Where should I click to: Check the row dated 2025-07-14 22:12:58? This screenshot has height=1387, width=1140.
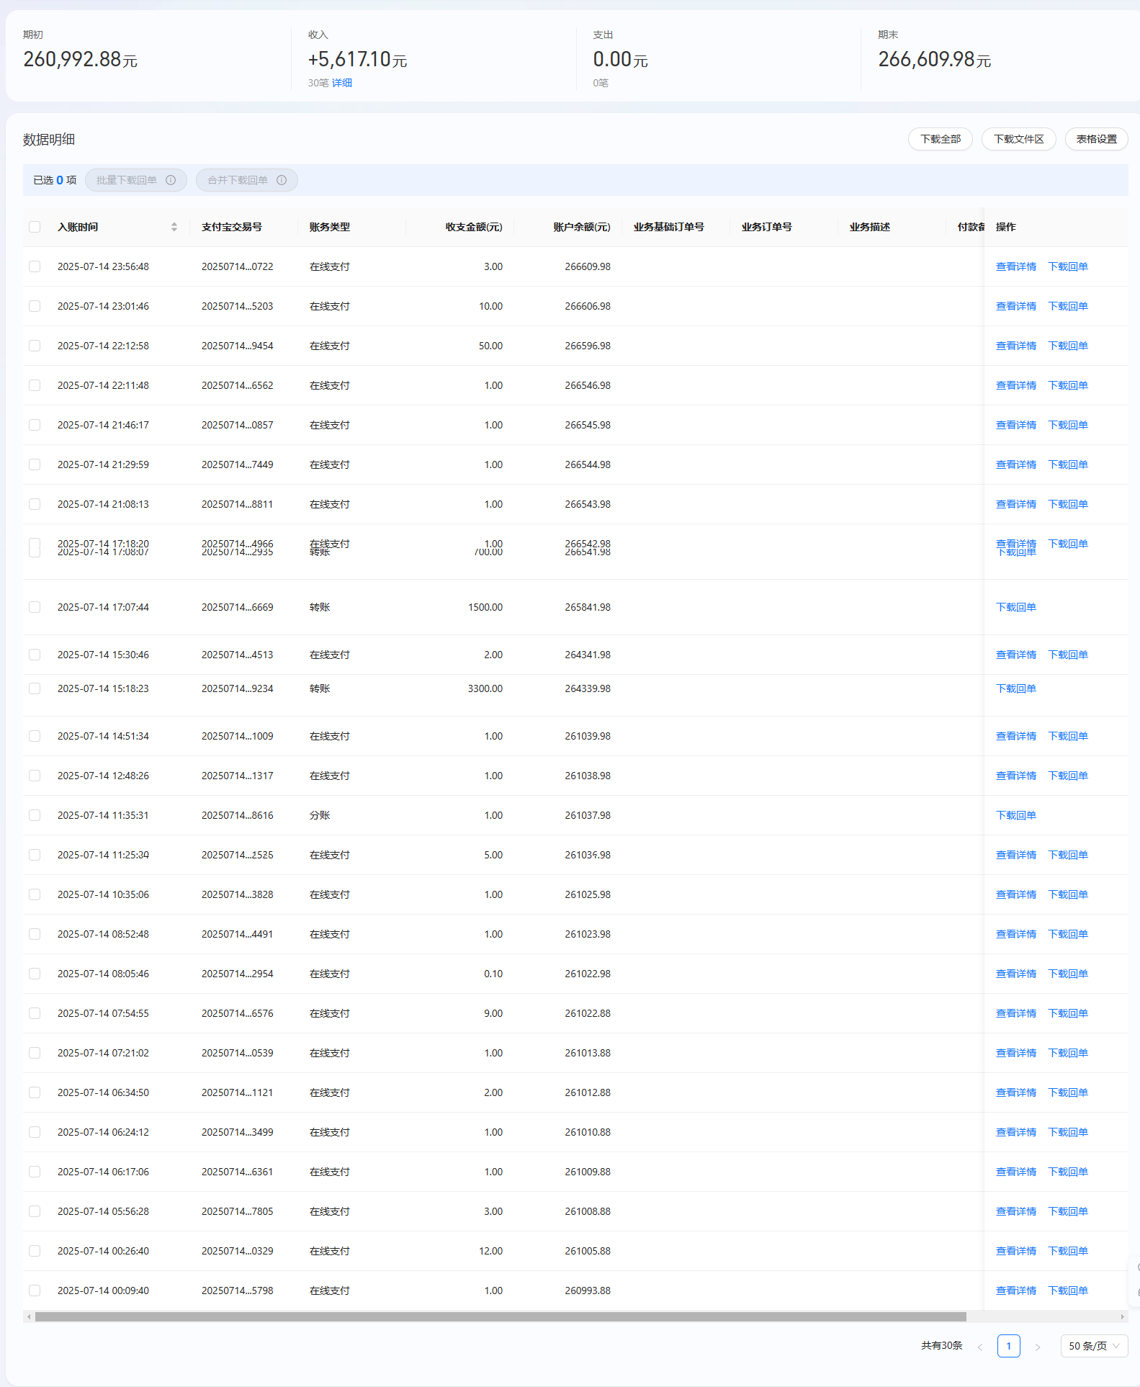click(35, 346)
